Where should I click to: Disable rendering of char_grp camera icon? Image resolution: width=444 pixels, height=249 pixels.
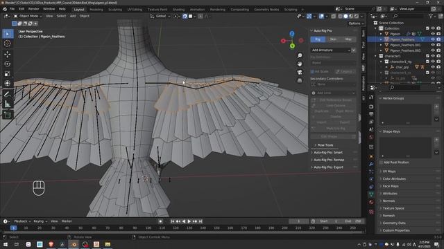(x=438, y=67)
